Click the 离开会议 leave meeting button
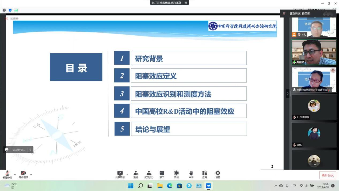Viewport: 339px width, 191px height. pos(327,175)
